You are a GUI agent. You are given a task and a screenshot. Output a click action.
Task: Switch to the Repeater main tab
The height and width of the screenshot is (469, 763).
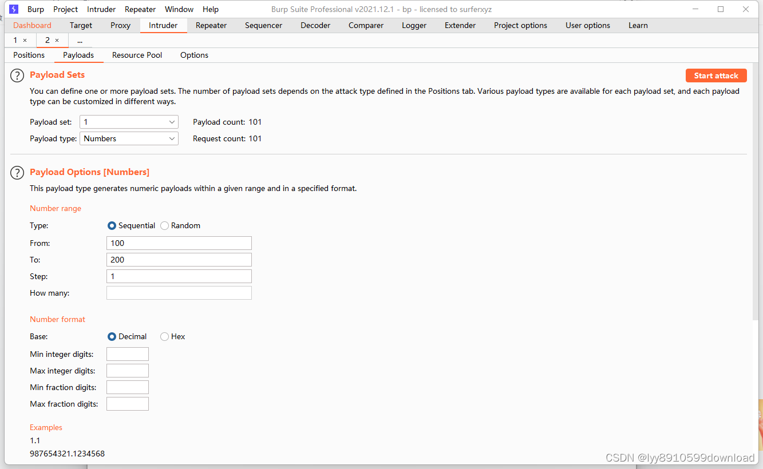tap(211, 25)
